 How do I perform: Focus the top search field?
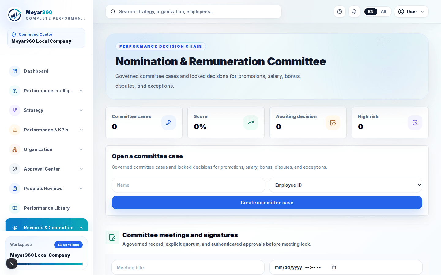tap(194, 12)
